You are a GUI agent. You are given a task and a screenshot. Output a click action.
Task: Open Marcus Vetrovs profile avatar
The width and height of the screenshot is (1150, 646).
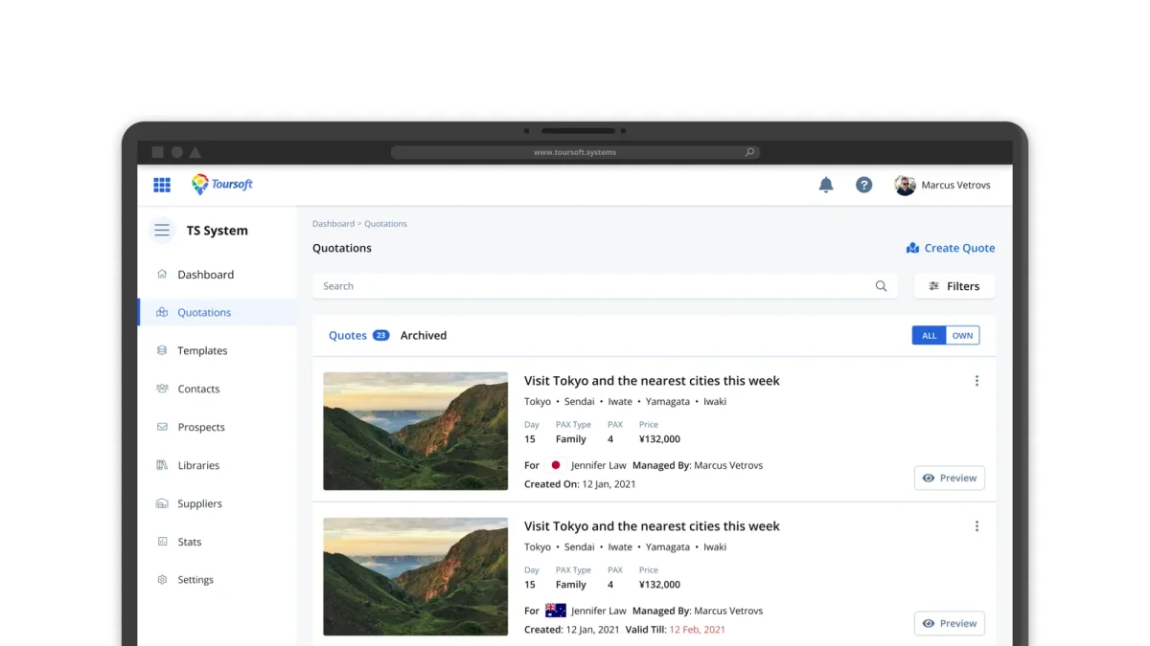point(905,185)
